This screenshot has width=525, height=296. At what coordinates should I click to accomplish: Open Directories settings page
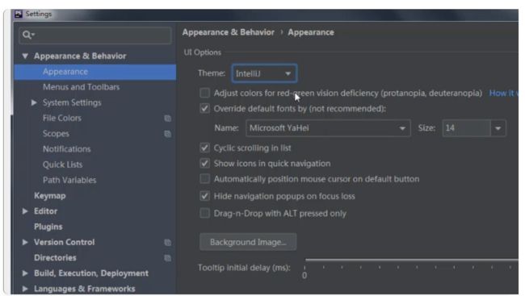(55, 258)
